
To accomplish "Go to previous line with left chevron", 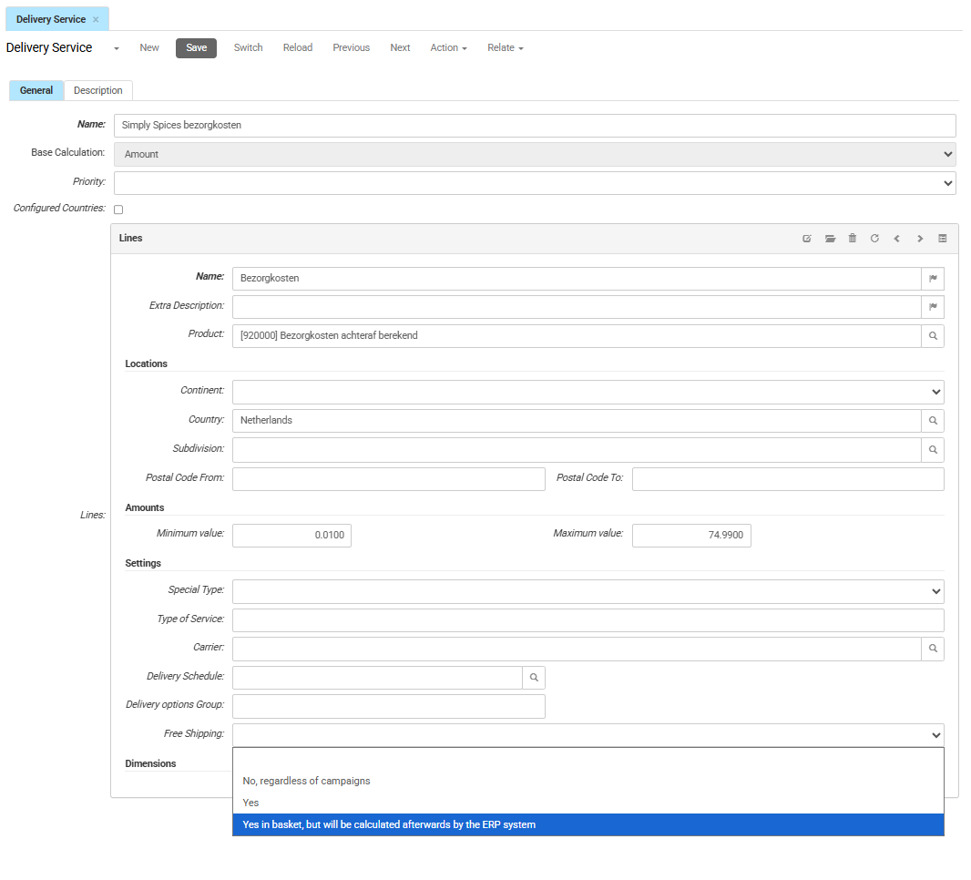I will (896, 239).
